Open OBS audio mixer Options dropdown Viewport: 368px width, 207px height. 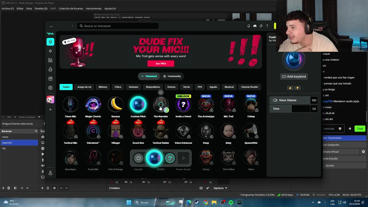(220, 188)
